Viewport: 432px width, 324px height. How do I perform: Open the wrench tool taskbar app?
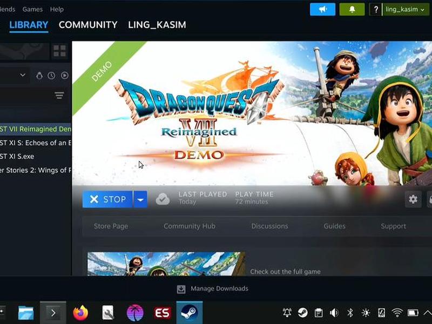pyautogui.click(x=107, y=313)
